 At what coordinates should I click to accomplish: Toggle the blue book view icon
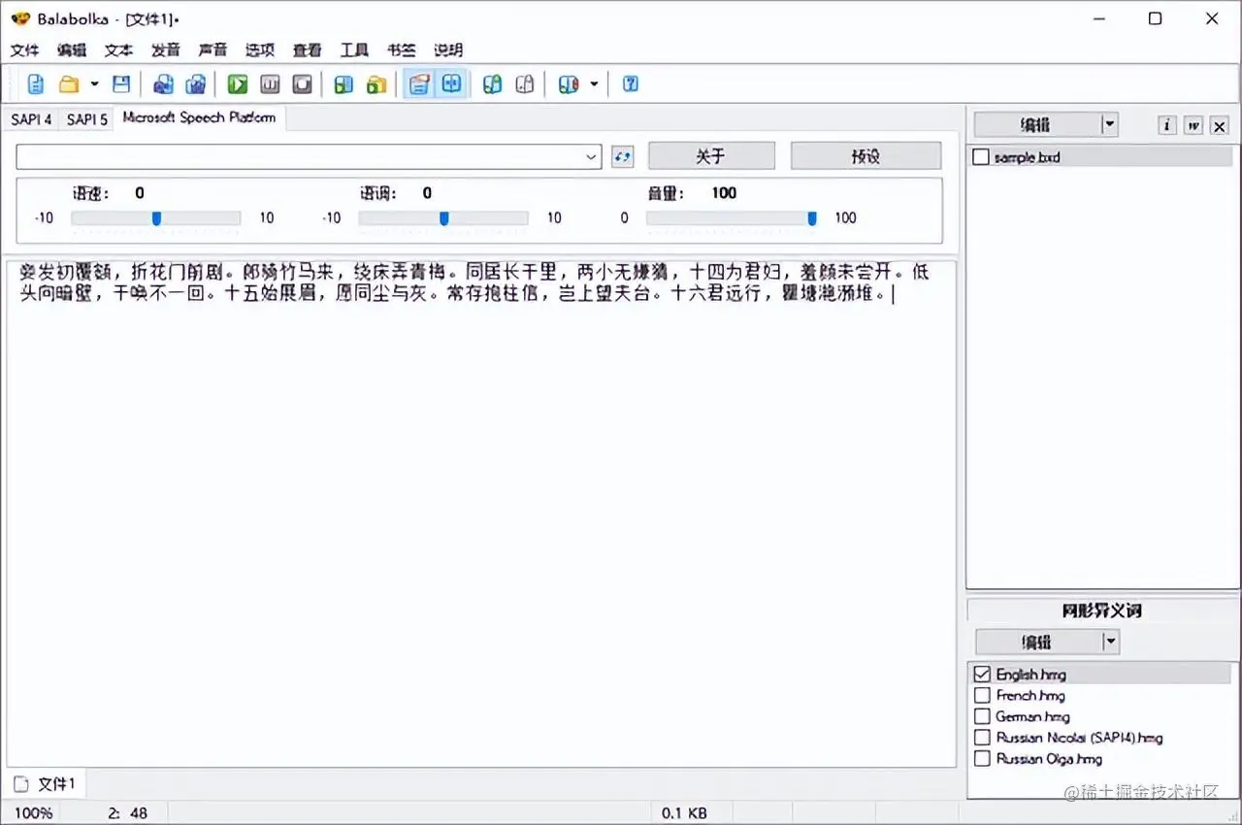click(451, 84)
